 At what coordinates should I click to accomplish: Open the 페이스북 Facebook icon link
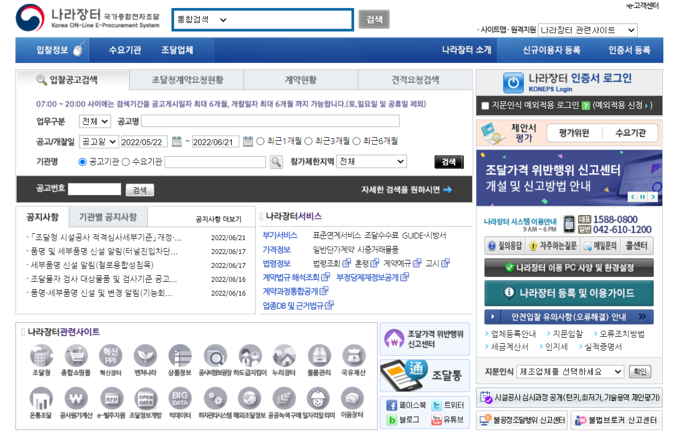pos(392,406)
